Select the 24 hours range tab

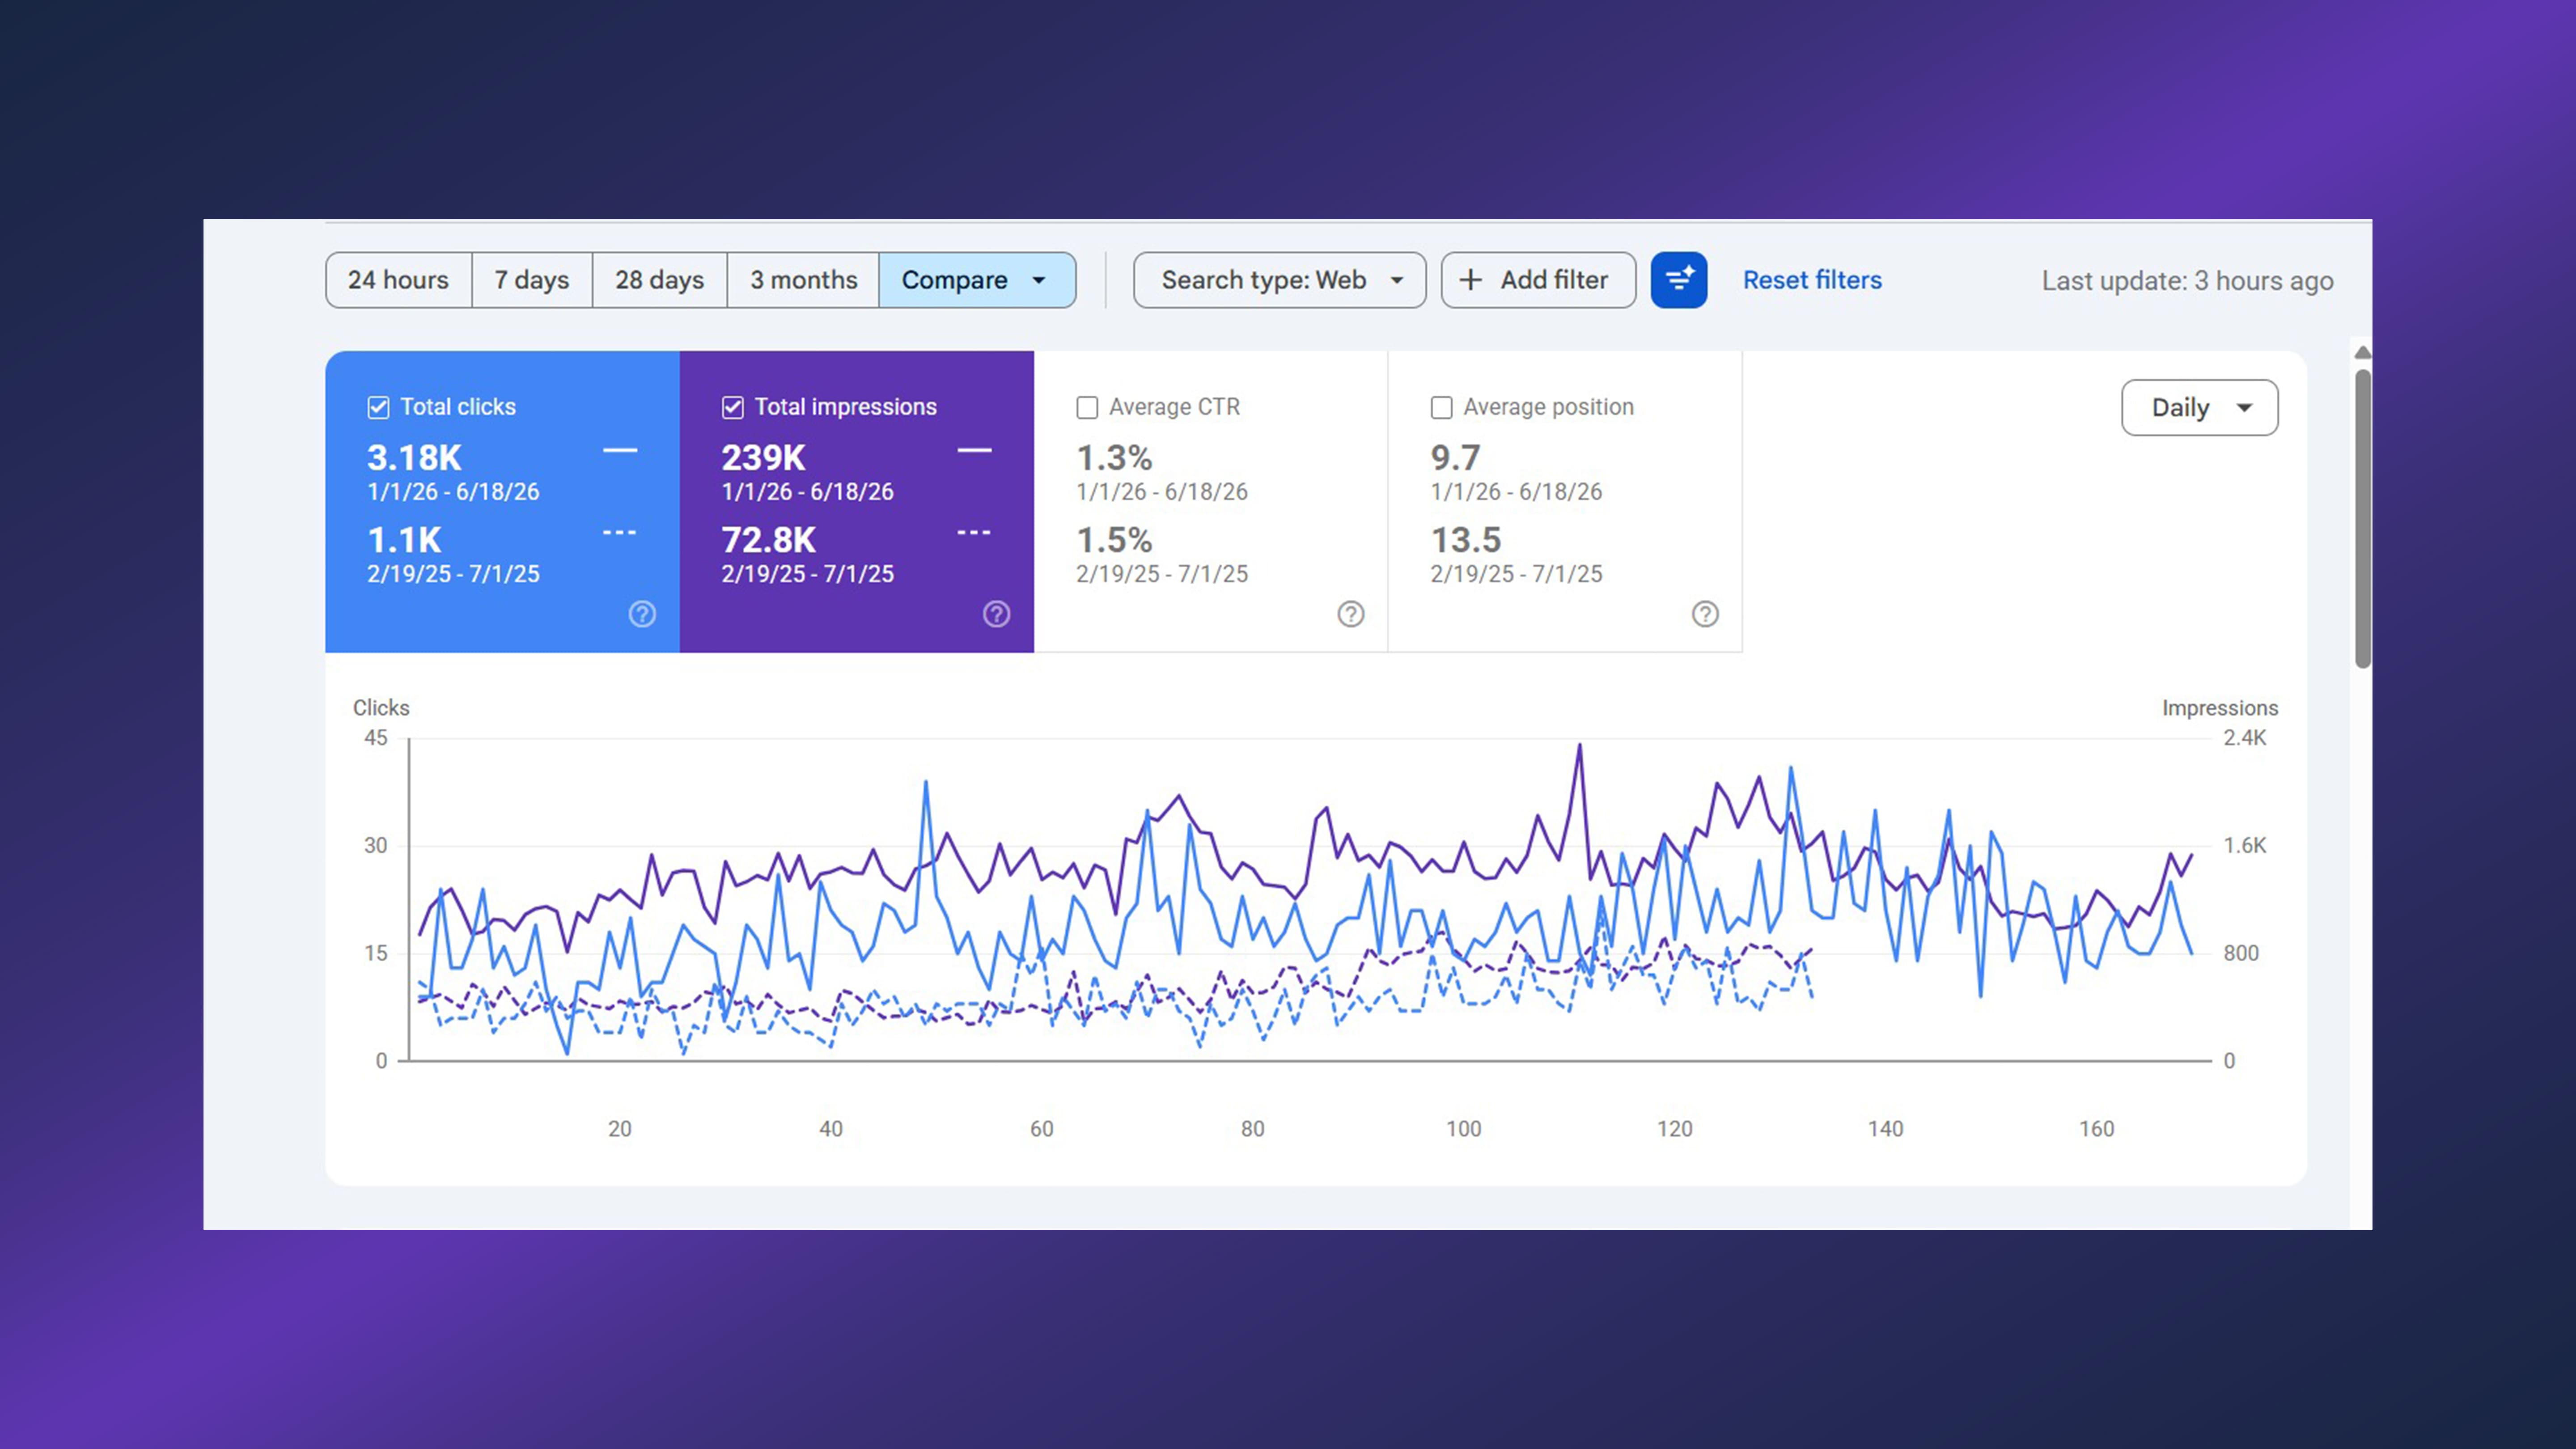[398, 280]
